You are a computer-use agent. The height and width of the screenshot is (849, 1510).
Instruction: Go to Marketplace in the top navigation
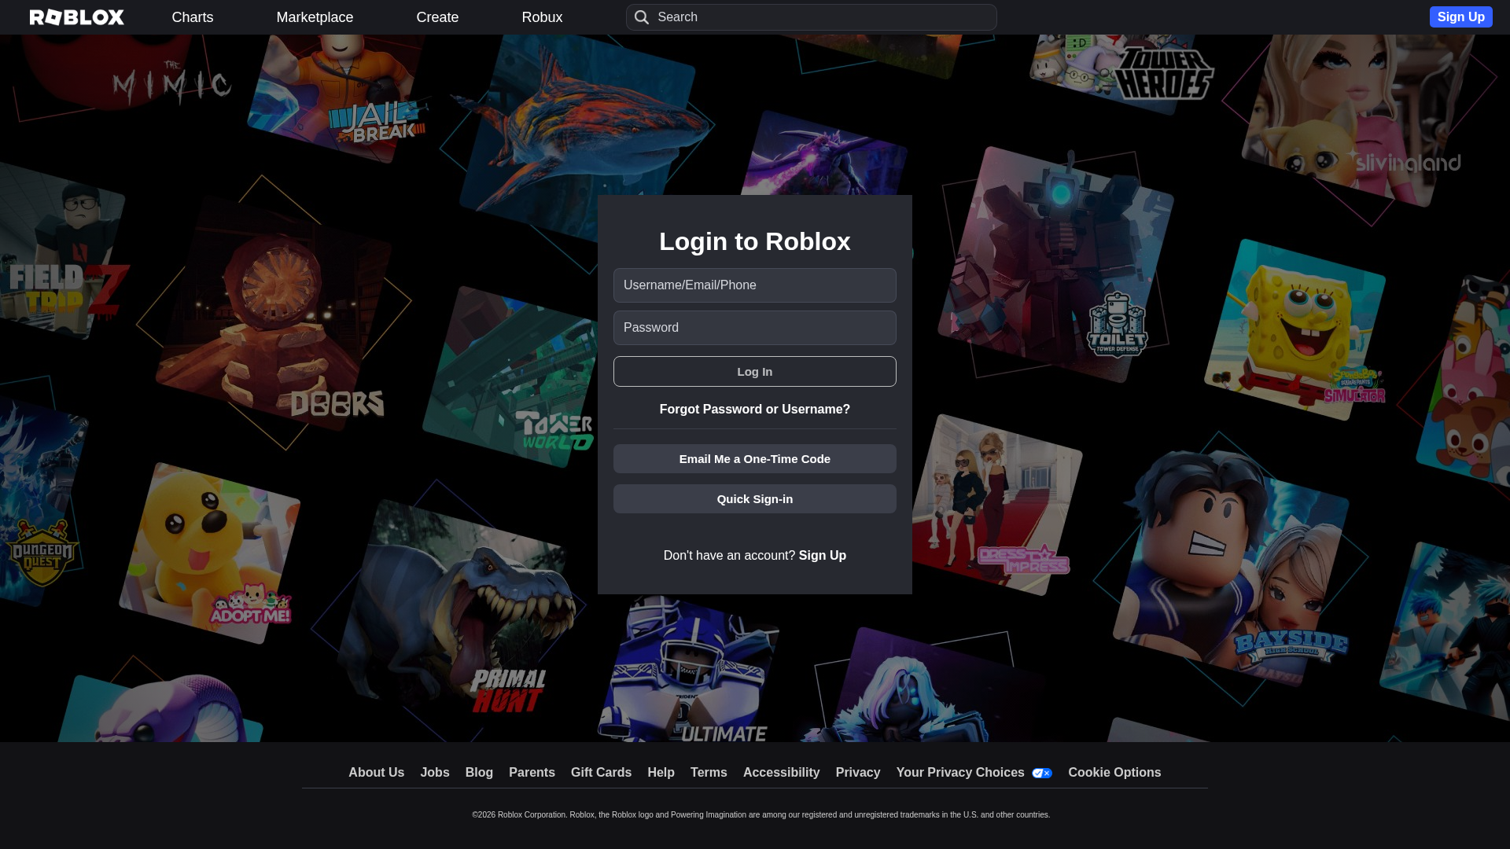pyautogui.click(x=315, y=17)
